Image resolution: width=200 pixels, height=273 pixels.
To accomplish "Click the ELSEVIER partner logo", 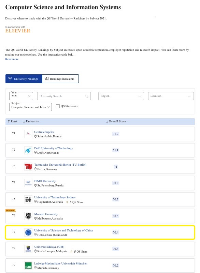I will [18, 31].
